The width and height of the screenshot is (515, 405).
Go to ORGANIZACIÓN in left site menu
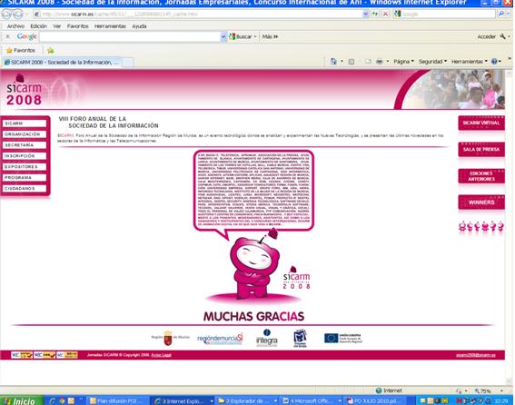pos(25,134)
